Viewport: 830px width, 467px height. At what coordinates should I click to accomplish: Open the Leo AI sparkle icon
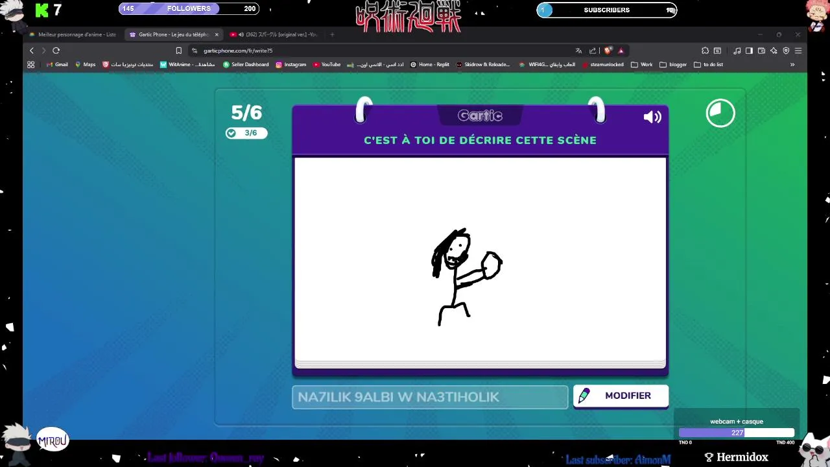(x=774, y=51)
